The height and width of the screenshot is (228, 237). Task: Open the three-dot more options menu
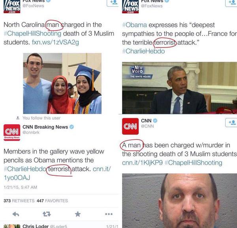click(x=109, y=214)
